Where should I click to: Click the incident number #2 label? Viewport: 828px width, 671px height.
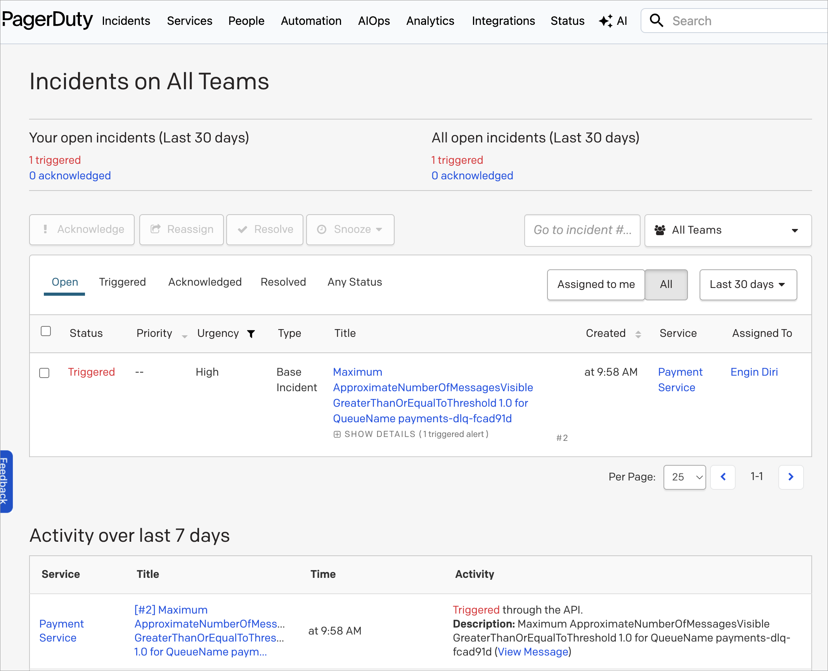(562, 438)
